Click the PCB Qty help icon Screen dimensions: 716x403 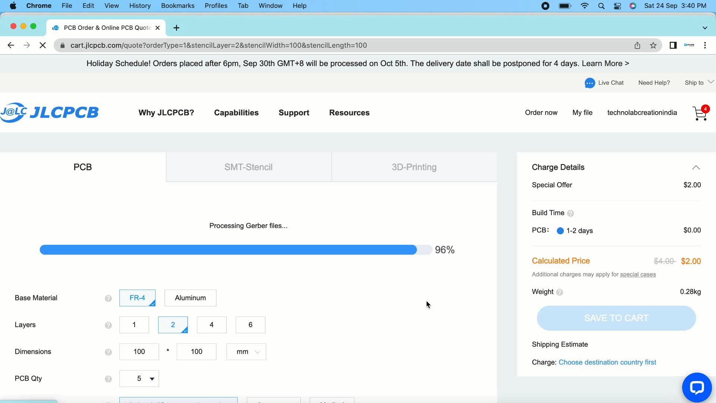pos(108,379)
